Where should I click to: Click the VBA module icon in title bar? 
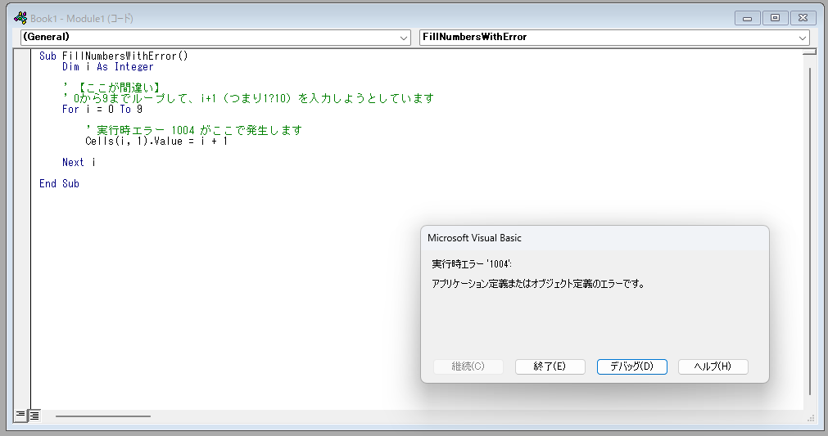click(20, 17)
